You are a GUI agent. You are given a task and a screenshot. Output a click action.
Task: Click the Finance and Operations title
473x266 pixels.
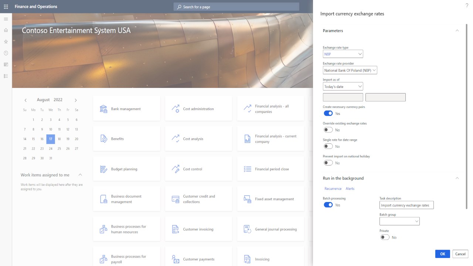[x=36, y=7]
